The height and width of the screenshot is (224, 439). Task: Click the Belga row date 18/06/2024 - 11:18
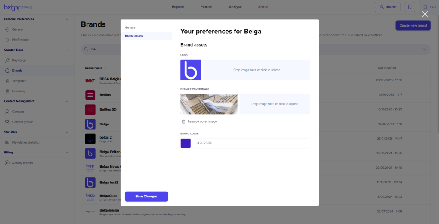coord(389,124)
